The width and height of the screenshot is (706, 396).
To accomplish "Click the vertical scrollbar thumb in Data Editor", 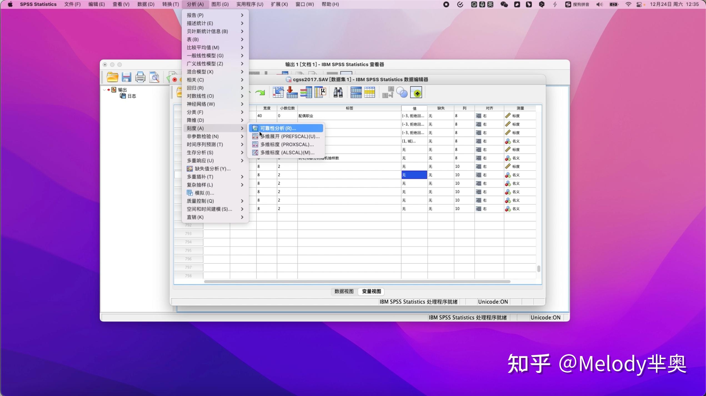I will 539,269.
